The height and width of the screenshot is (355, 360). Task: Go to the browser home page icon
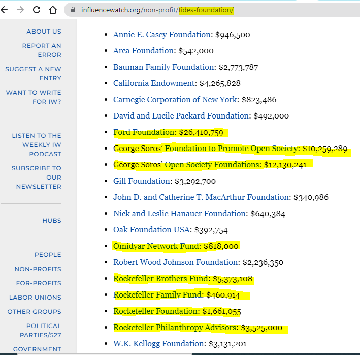pos(53,10)
